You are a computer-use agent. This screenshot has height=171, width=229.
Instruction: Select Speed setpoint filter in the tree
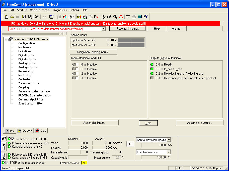point(31,103)
